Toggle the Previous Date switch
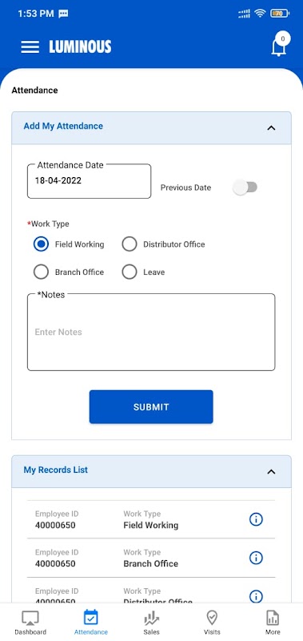Image resolution: width=303 pixels, height=641 pixels. click(245, 187)
